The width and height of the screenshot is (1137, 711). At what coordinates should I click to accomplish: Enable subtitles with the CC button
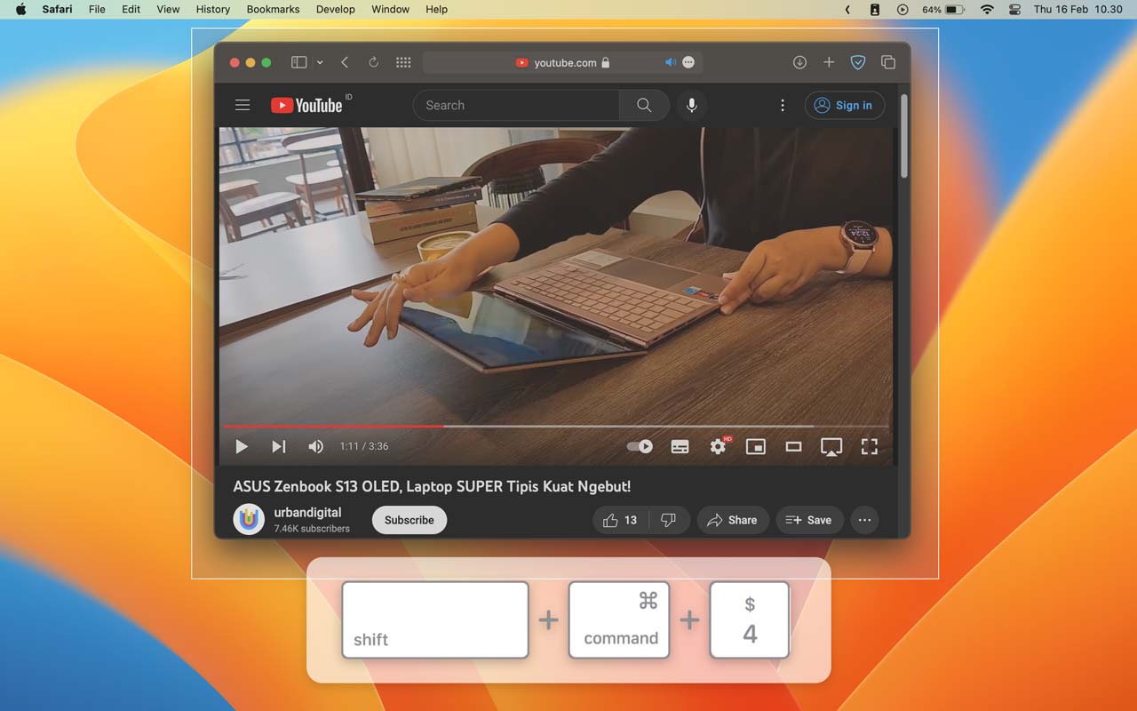[680, 446]
